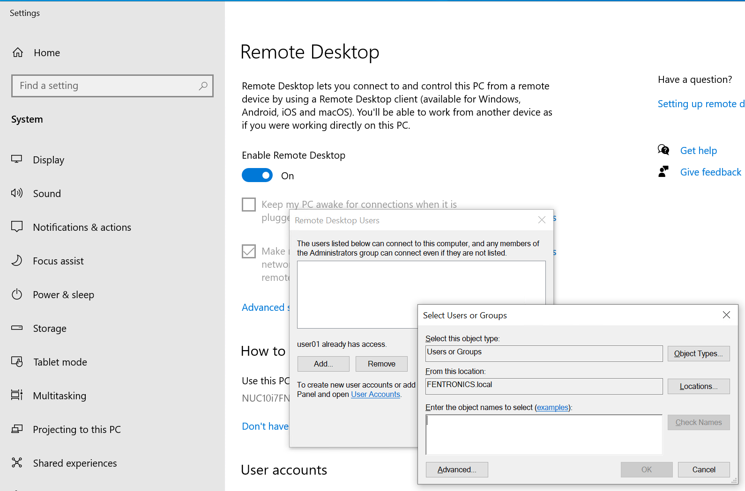Click the Add... button in Remote Desktop Users

pos(323,364)
